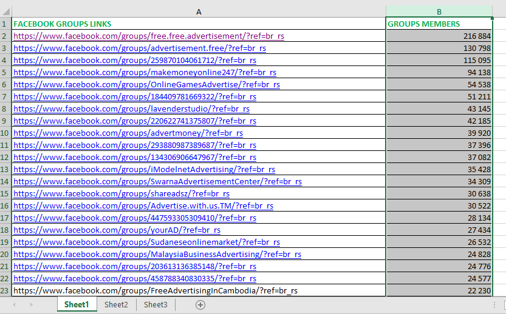Select the FACEBOOK GROUPS LINKS header cell

click(x=199, y=24)
